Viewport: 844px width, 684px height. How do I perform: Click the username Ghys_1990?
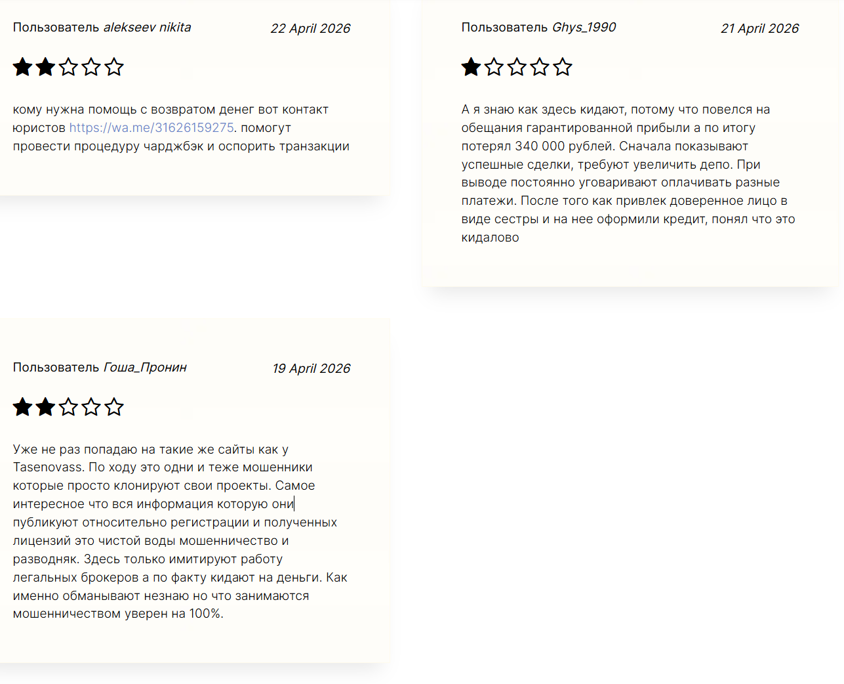point(584,28)
